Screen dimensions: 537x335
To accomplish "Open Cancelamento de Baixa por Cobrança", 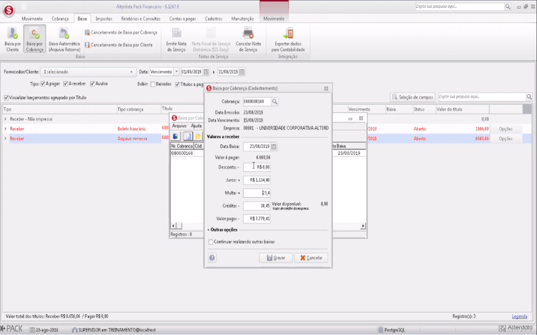I will click(x=121, y=32).
